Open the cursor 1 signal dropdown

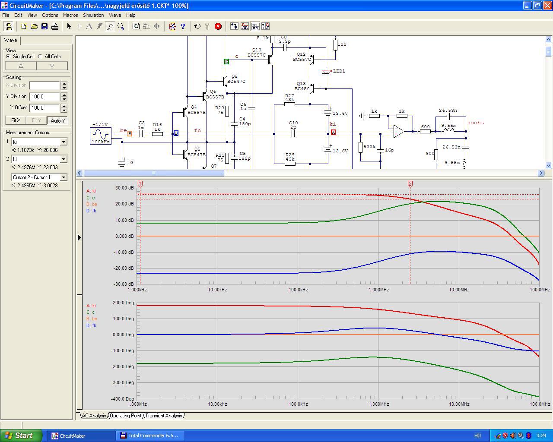[64, 142]
